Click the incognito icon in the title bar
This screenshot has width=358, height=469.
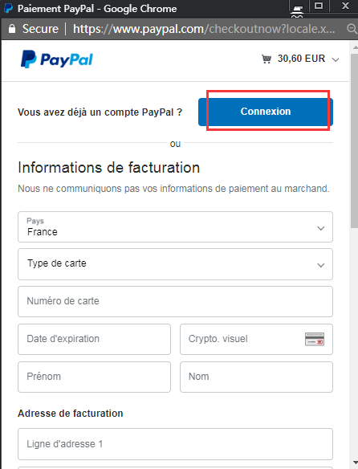[297, 10]
